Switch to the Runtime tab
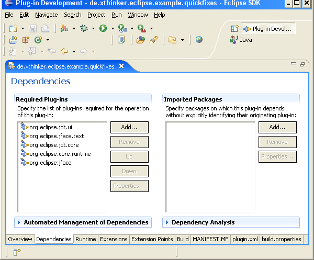 tap(86, 239)
